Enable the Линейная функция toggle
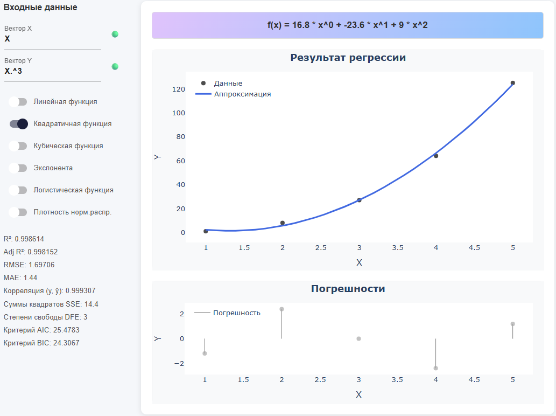Viewport: 556px width, 416px height. click(x=18, y=101)
